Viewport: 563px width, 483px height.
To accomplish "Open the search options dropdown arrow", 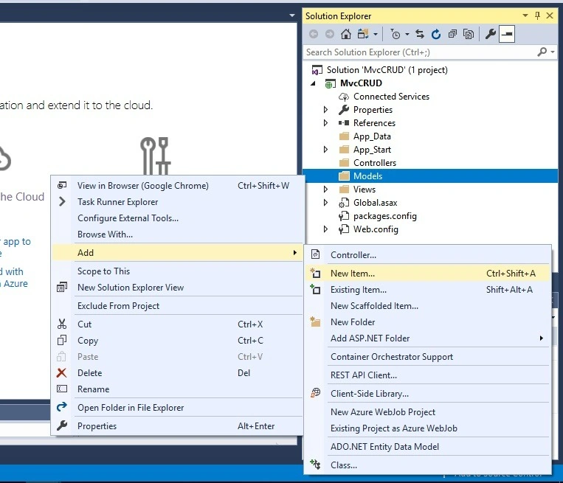I will [x=553, y=53].
